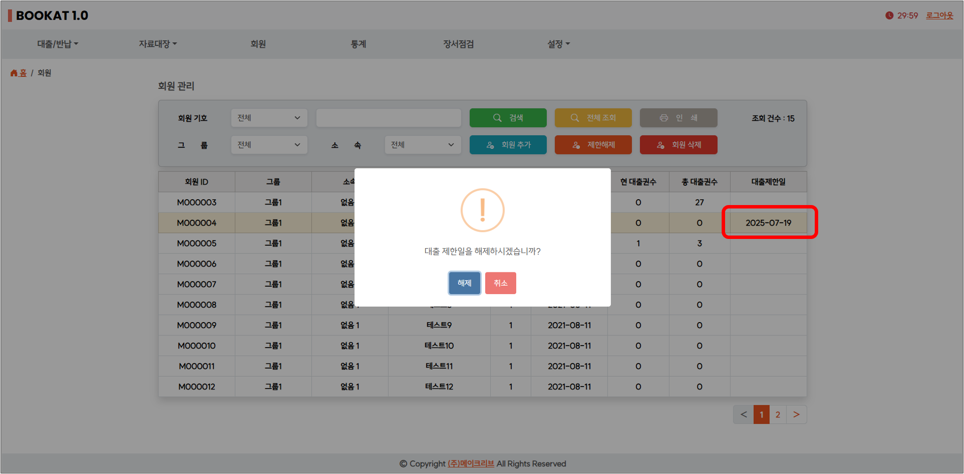Screen dimensions: 964x474
Task: Click the session timer clock icon
Action: [x=889, y=15]
